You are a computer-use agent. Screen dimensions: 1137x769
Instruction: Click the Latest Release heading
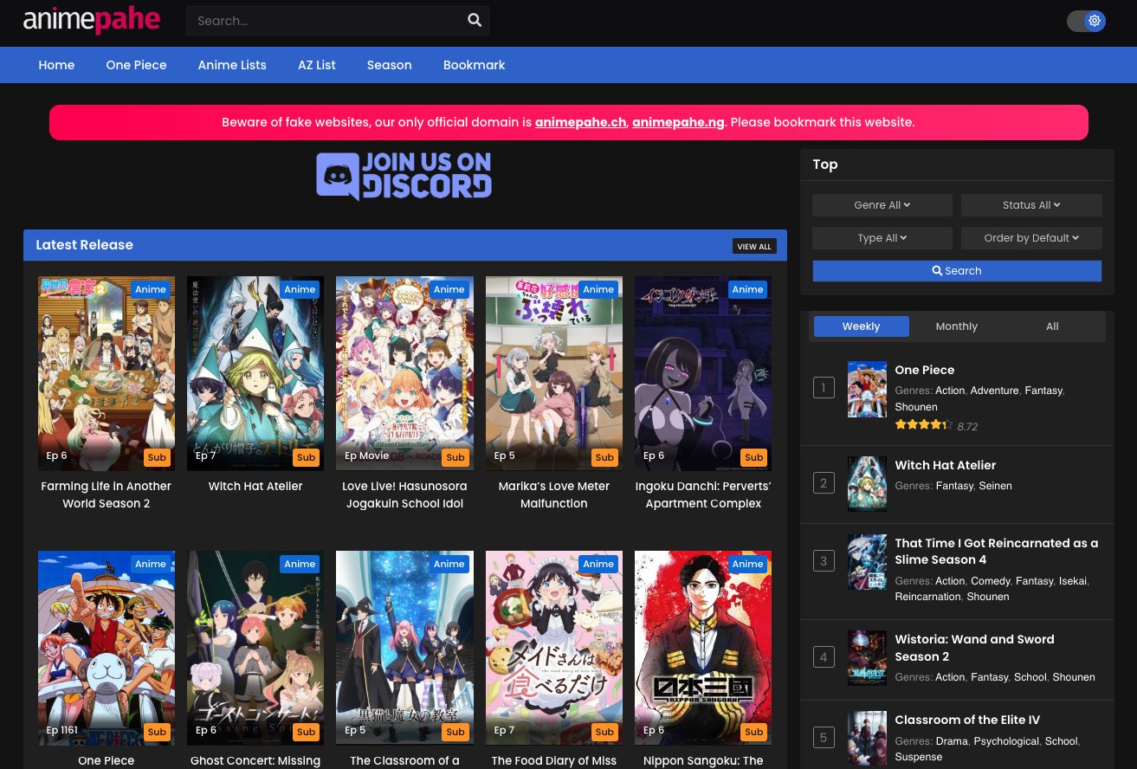click(84, 245)
